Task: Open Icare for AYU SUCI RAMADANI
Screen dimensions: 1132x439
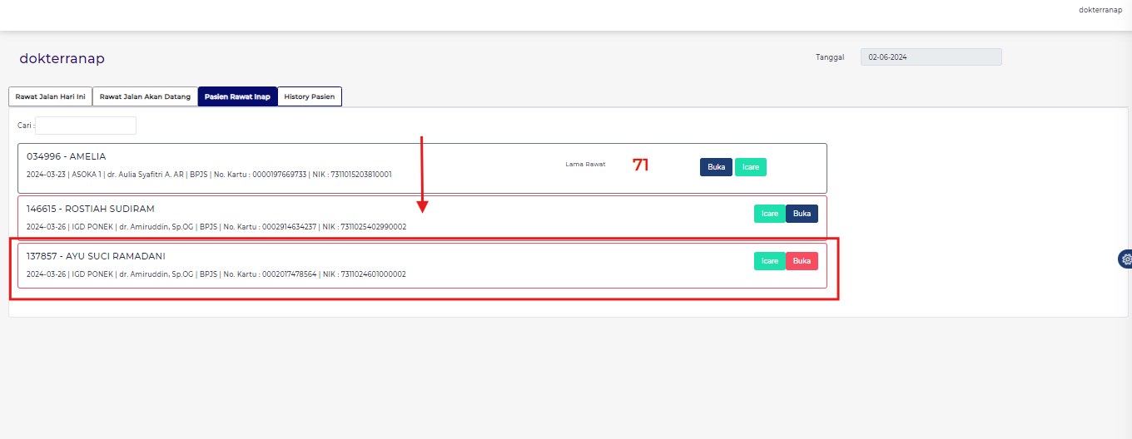Action: coord(769,261)
